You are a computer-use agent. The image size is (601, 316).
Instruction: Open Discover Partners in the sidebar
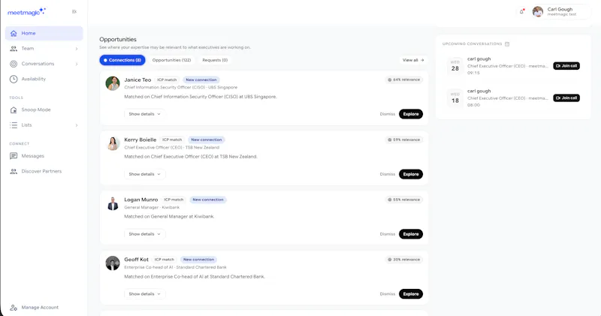44,171
